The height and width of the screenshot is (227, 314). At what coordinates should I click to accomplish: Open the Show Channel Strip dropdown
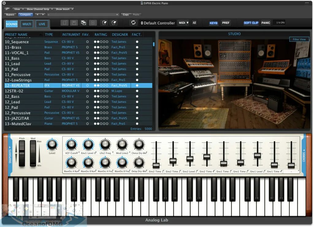(40, 9)
